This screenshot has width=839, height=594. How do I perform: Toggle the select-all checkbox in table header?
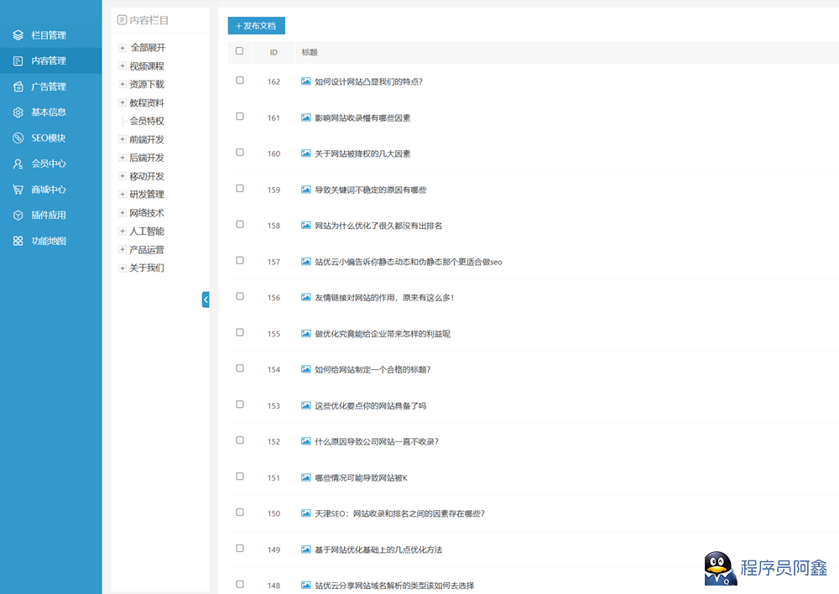point(240,51)
